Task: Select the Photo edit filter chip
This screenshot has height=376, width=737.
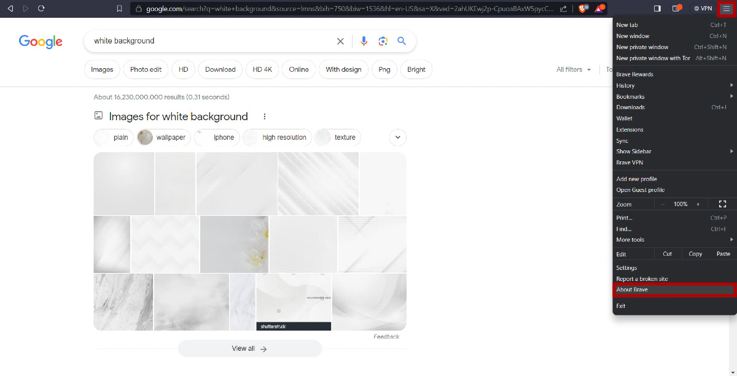Action: tap(146, 69)
